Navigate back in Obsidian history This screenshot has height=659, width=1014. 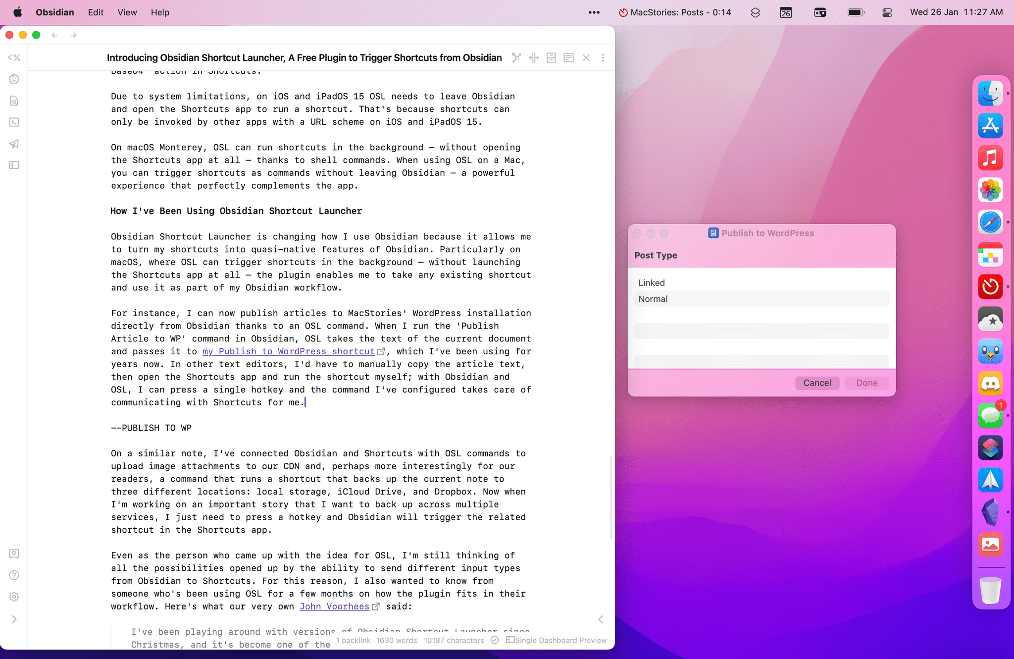coord(54,35)
